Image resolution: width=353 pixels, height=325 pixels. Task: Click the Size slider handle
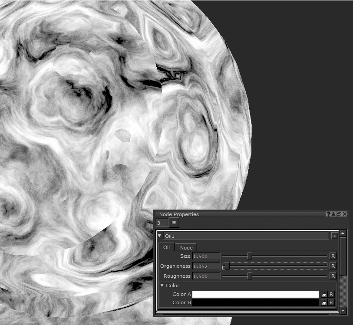tap(250, 256)
